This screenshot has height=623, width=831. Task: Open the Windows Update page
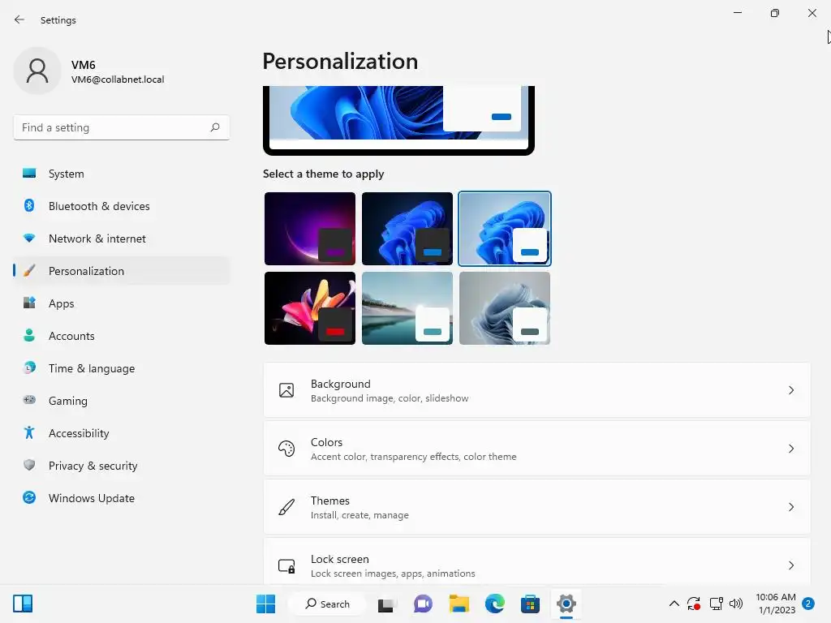click(122, 498)
